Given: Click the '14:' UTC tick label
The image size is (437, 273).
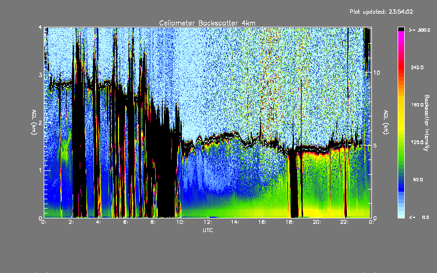Looking at the screenshot, I should 235,222.
